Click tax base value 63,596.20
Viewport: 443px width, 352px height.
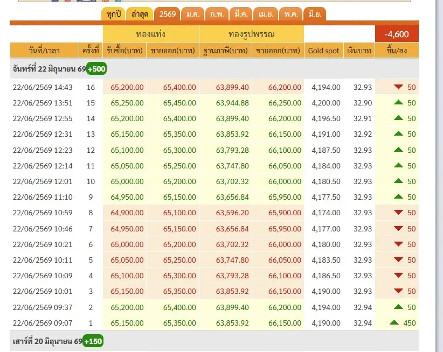coord(232,213)
